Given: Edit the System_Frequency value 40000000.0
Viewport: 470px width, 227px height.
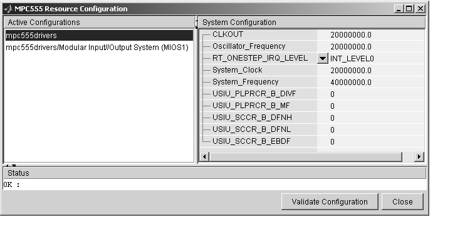Looking at the screenshot, I should [370, 83].
